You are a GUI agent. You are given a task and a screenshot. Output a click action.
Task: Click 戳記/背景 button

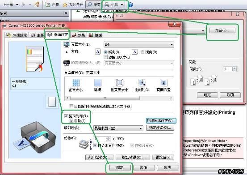point(133,158)
